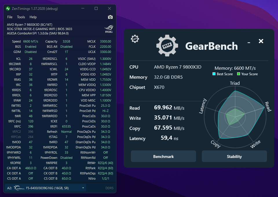Screen dimensions: 278x197
Task: Click the tRFC value 396 (active row)
Action: click(x=31, y=126)
